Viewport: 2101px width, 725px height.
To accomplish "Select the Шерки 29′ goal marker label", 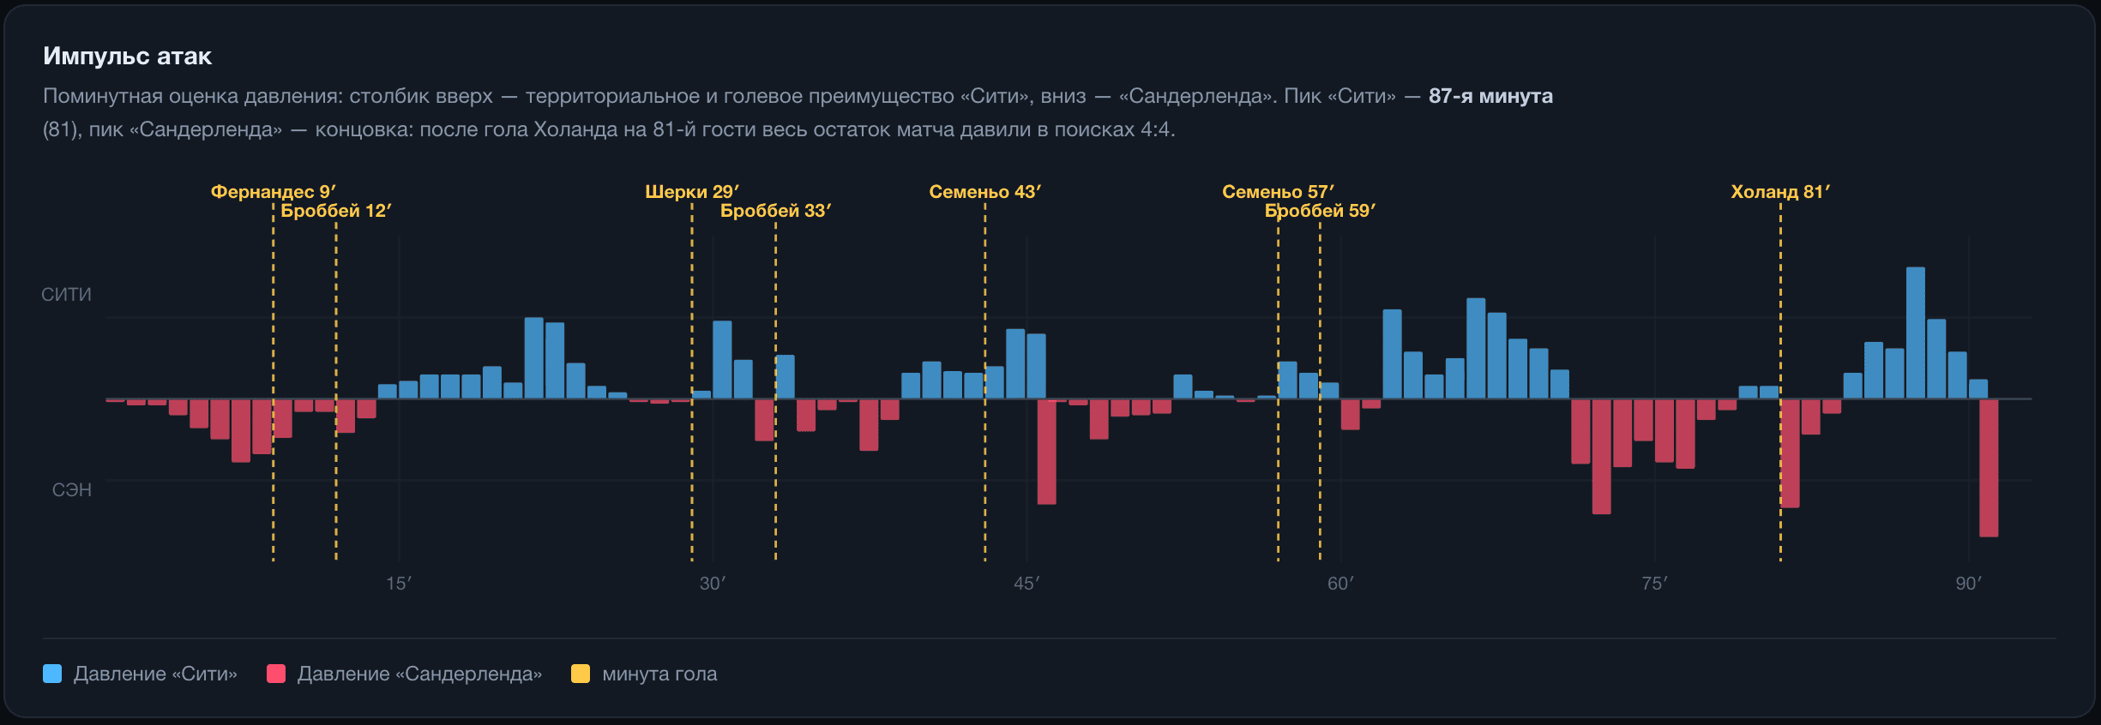I will click(x=692, y=191).
